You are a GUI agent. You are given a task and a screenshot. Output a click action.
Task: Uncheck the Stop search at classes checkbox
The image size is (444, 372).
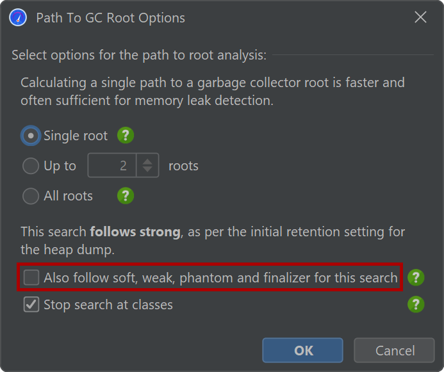tap(31, 304)
